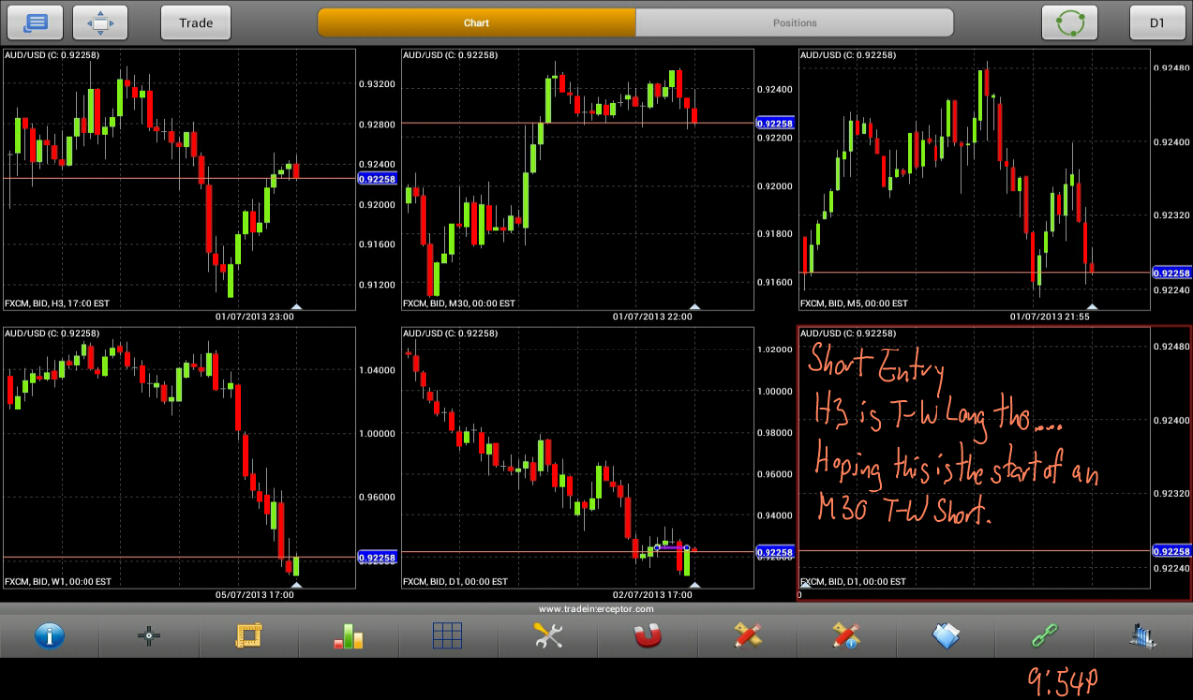Click the 0.93200 axis value on H3 chart

tap(377, 85)
